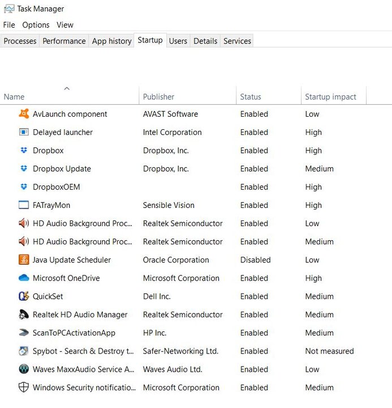Click the QuickSet Dell icon
Image resolution: width=392 pixels, height=408 pixels.
[24, 296]
